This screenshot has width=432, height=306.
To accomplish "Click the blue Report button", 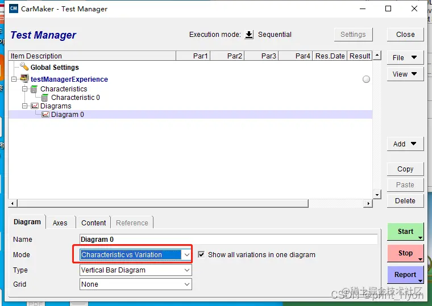I will 405,274.
